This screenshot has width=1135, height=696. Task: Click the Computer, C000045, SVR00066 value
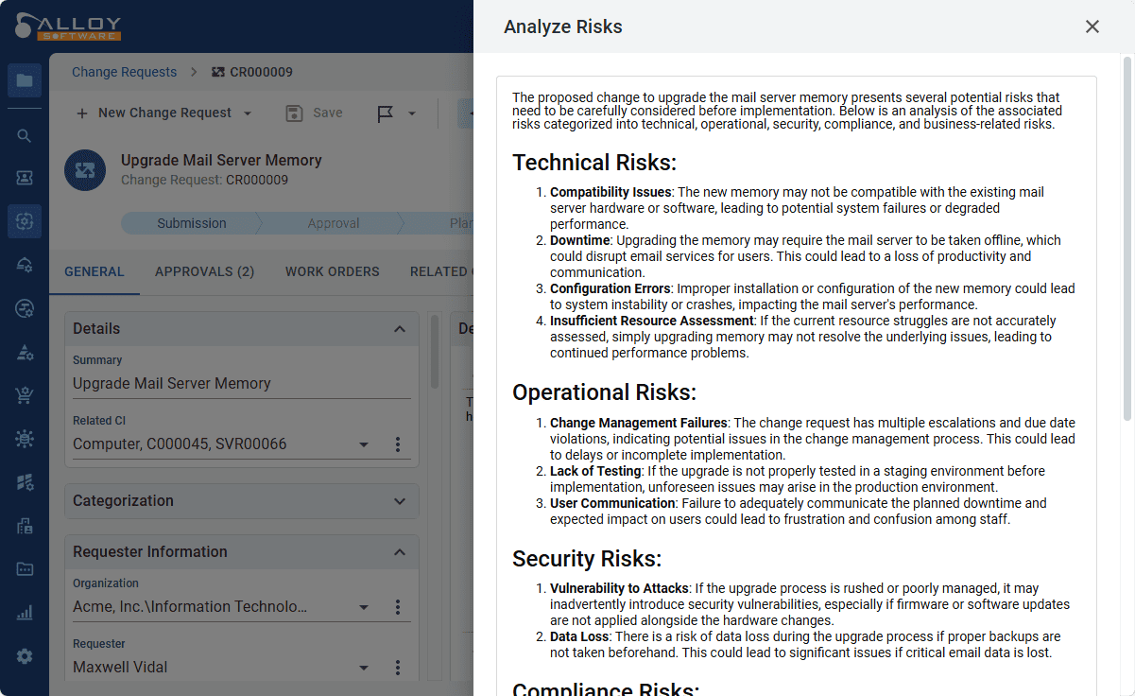180,444
